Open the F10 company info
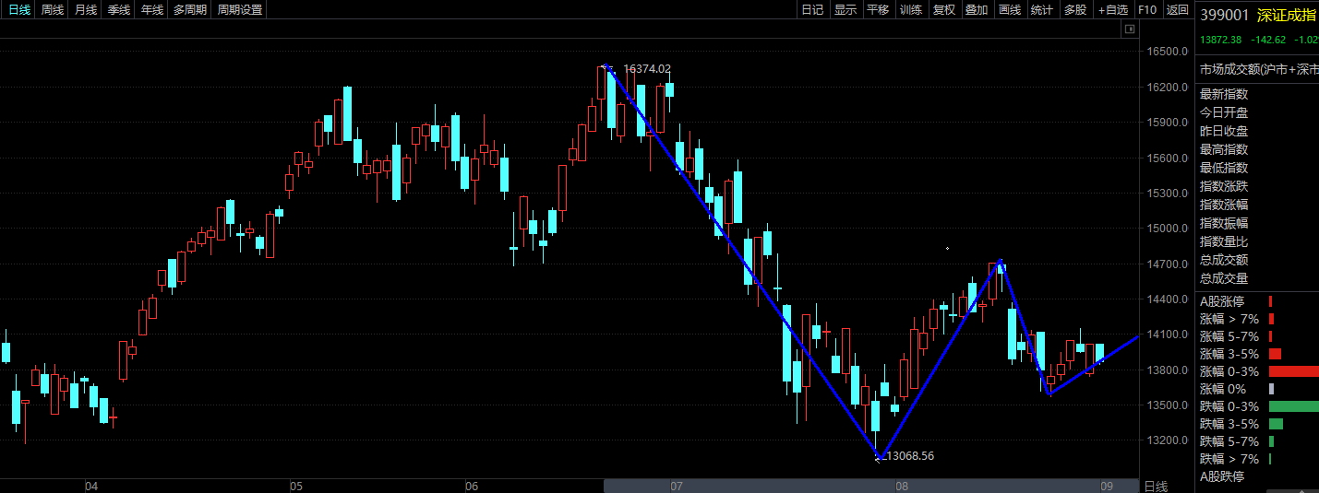1319x493 pixels. click(1147, 10)
